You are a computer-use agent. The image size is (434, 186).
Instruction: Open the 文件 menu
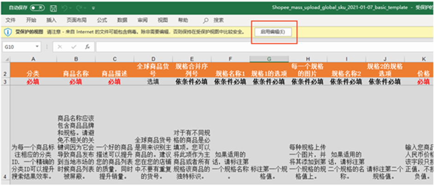click(11, 20)
